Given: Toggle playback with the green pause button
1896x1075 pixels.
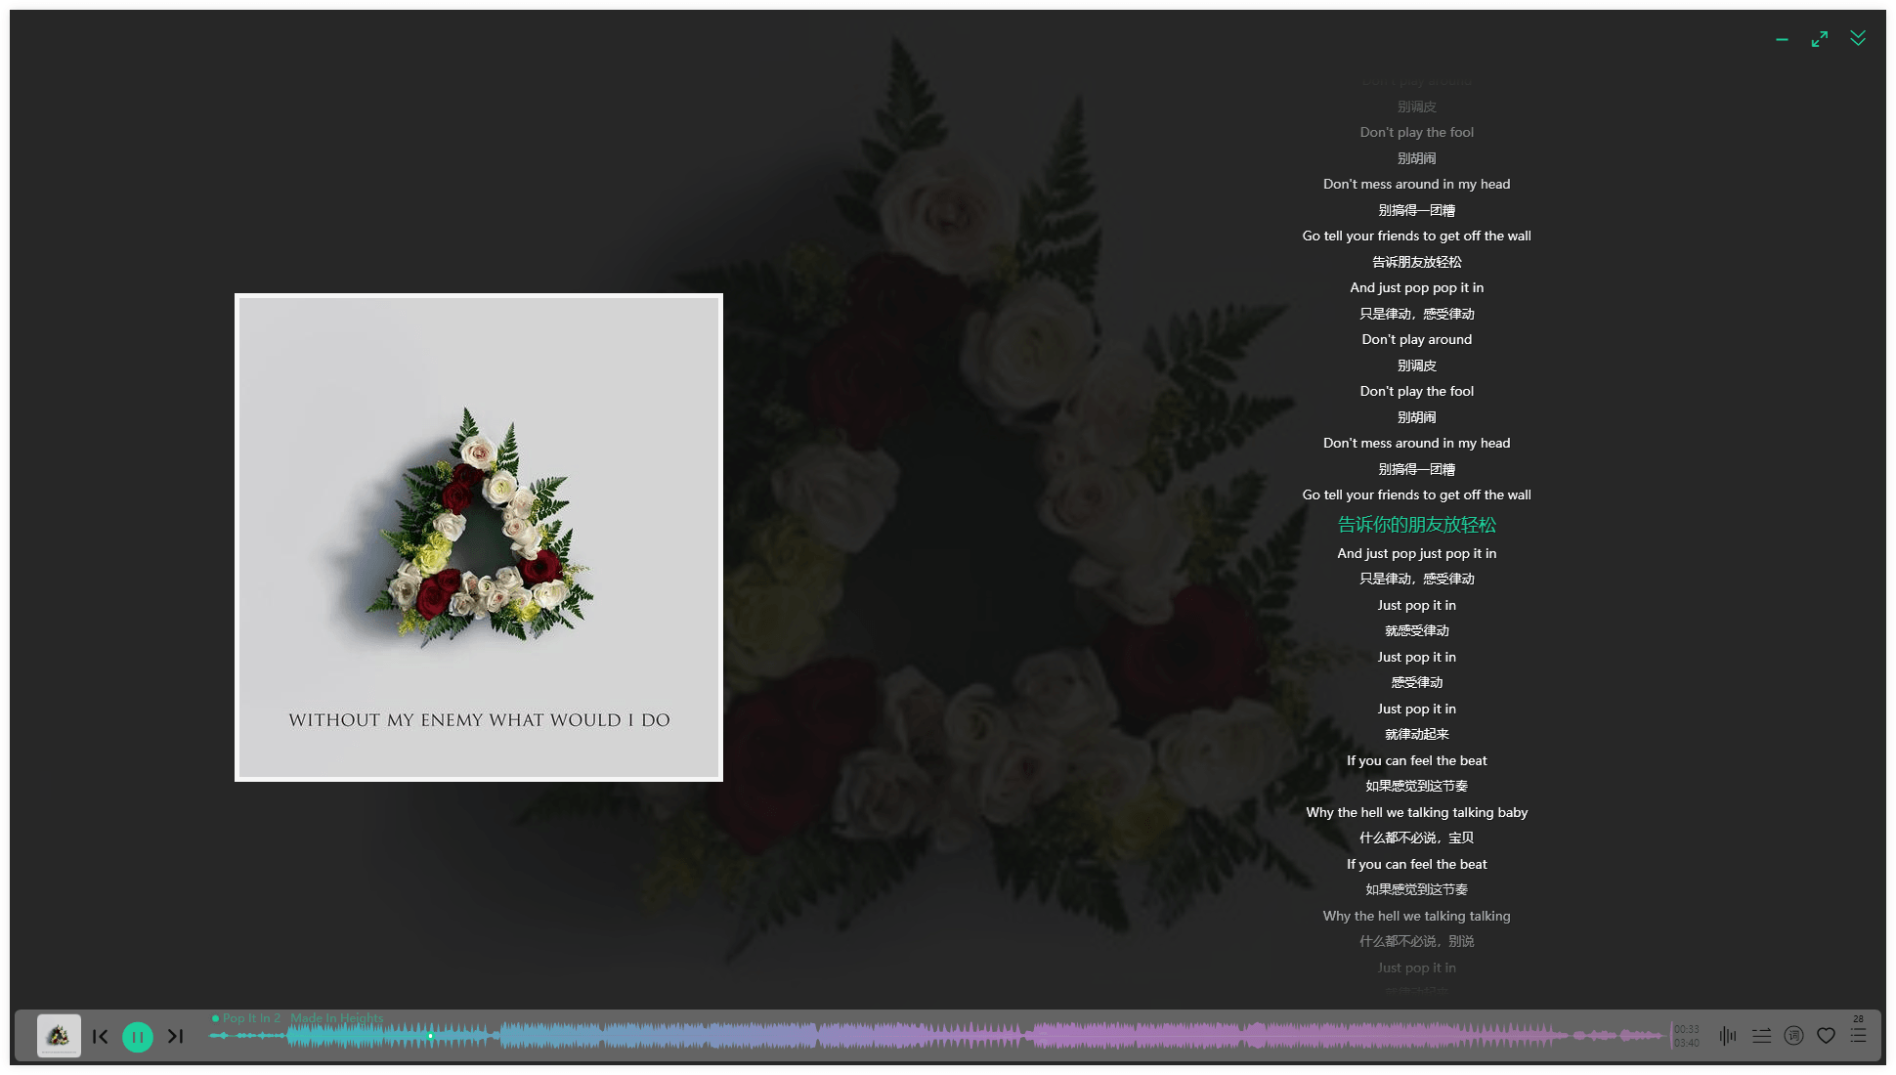Looking at the screenshot, I should [x=138, y=1036].
